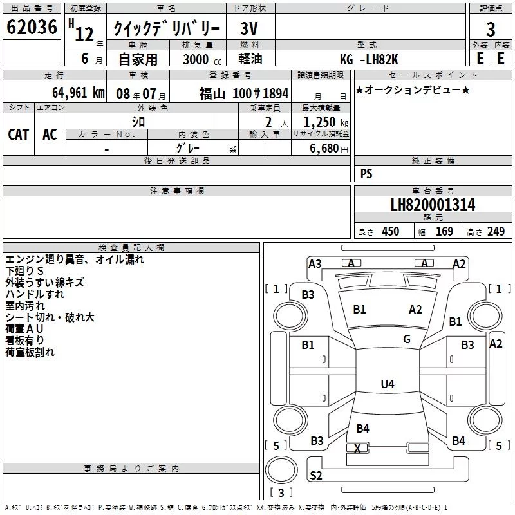Screen dimensions: 515x515
Task: Select the chassis number LH820001314
Action: pos(433,205)
